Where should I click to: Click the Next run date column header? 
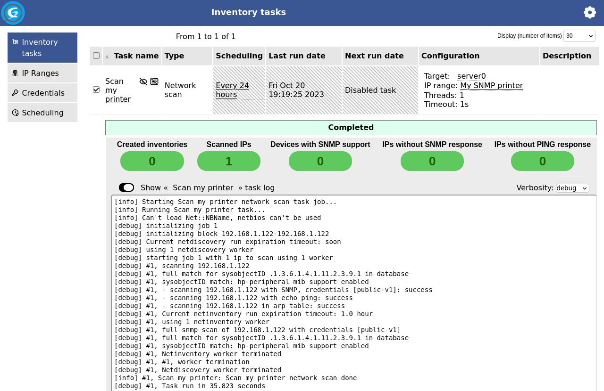[x=380, y=56]
